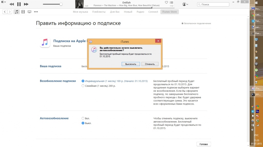Screen dimensions: 263x147
Task: Open the Для Вас tab
Action: (115, 12)
